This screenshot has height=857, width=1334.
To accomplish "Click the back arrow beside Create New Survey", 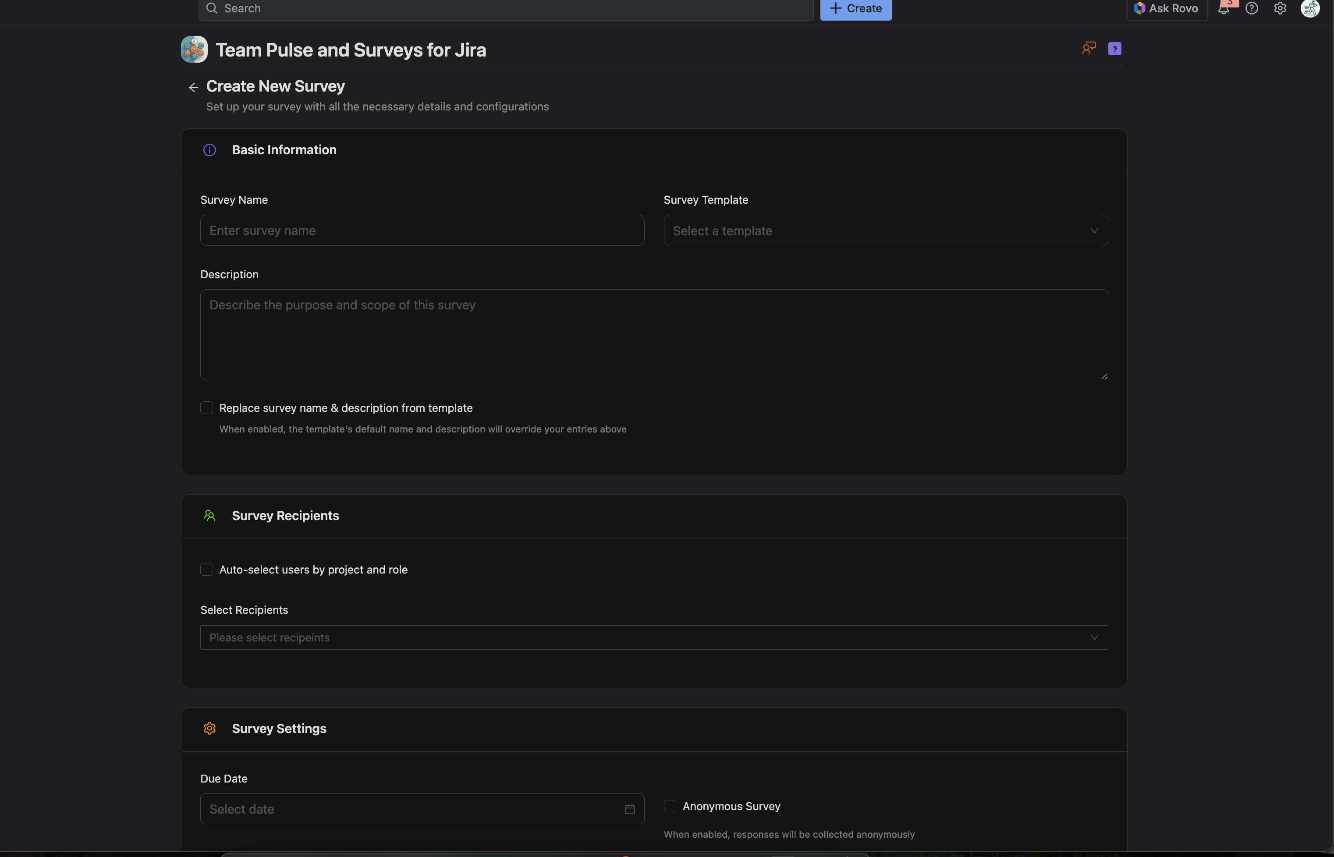I will [193, 87].
